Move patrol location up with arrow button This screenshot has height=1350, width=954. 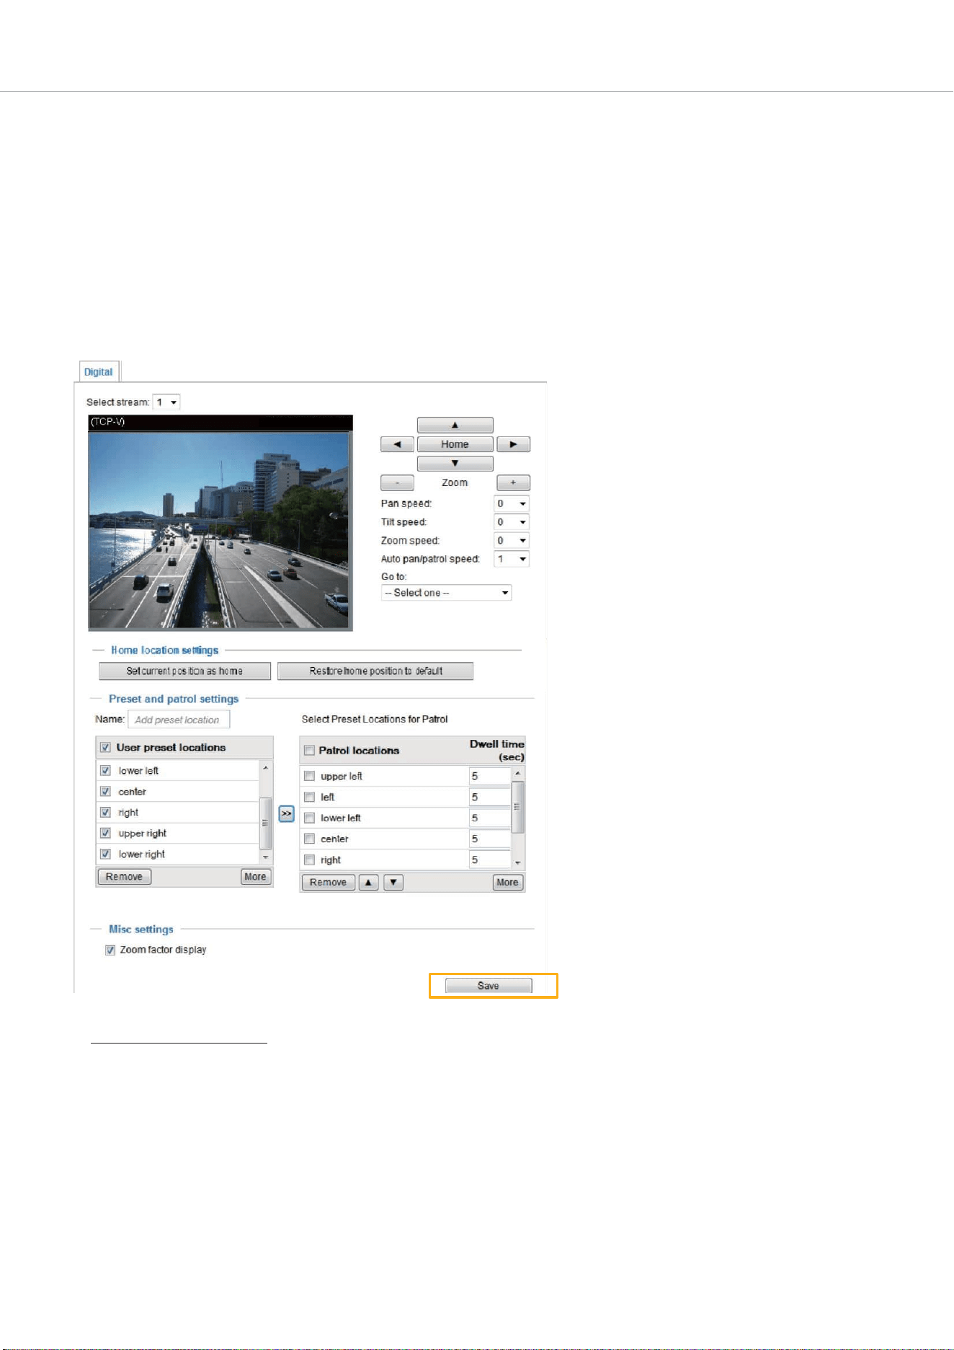tap(368, 882)
